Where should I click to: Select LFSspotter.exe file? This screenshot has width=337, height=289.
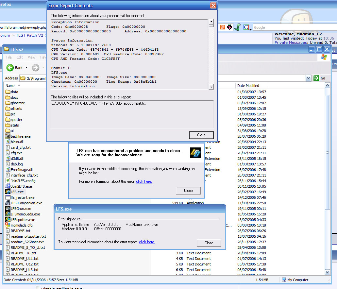click(20, 220)
